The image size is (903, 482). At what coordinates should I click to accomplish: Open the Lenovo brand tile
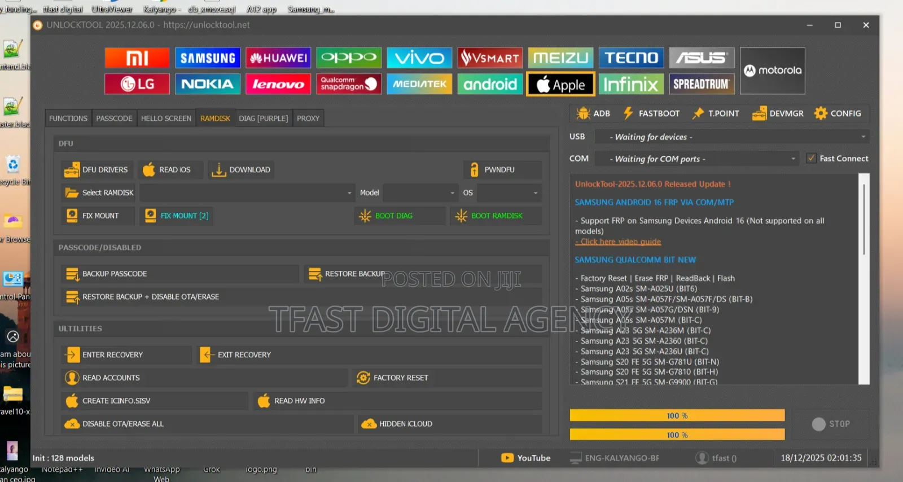[x=278, y=84]
